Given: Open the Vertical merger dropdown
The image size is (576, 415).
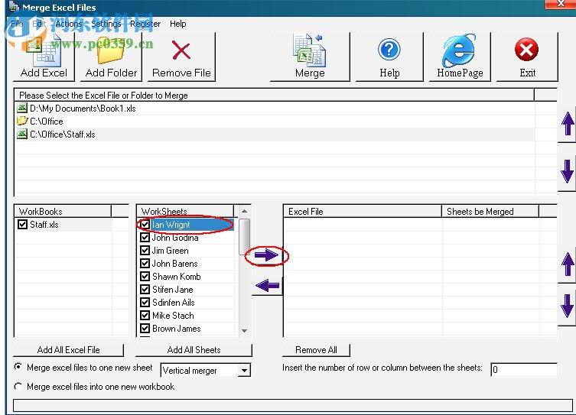Looking at the screenshot, I should [x=244, y=370].
